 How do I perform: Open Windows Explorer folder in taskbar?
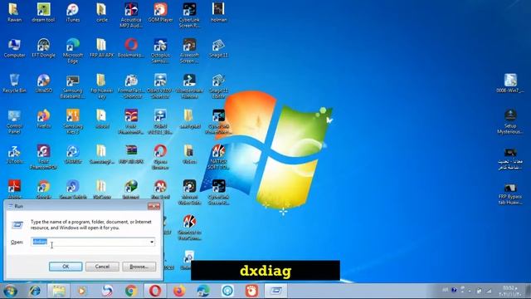coord(59,291)
